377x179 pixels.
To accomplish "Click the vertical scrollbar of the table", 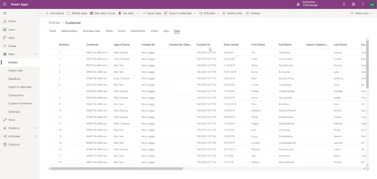I will coord(367,64).
